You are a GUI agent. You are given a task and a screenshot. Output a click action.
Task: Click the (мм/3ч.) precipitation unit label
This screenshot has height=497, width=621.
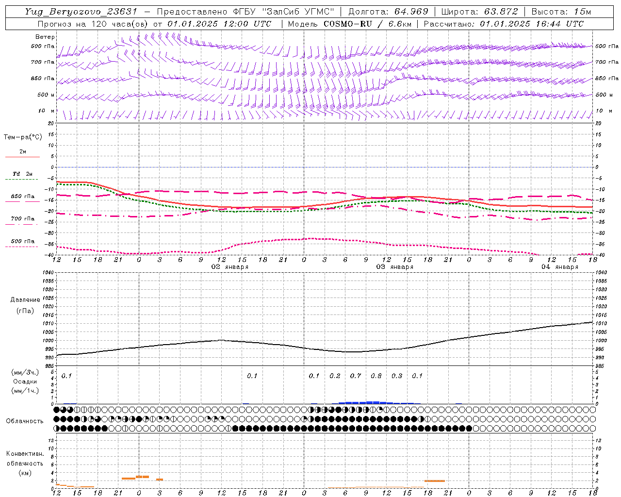click(x=25, y=372)
